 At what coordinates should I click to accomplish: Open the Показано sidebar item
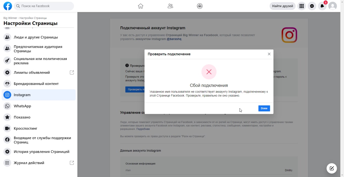pos(39,117)
